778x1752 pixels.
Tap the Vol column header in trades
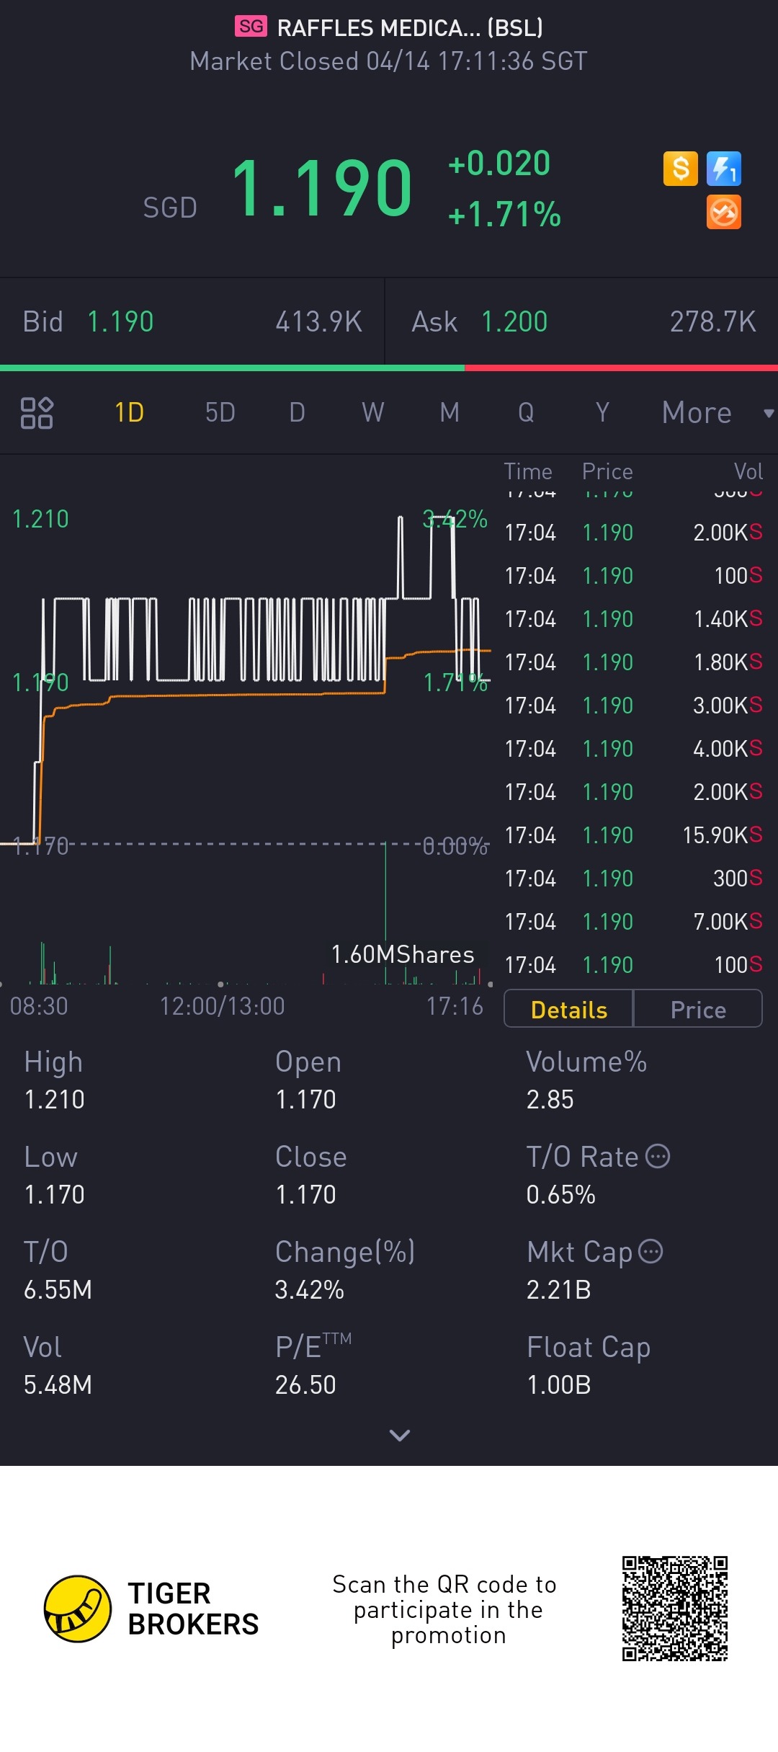(x=748, y=471)
